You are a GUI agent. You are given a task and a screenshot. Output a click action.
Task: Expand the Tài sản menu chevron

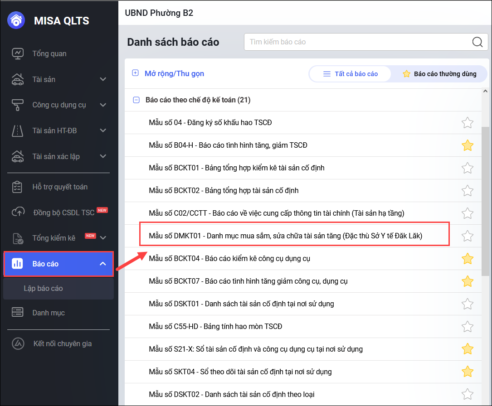click(103, 79)
